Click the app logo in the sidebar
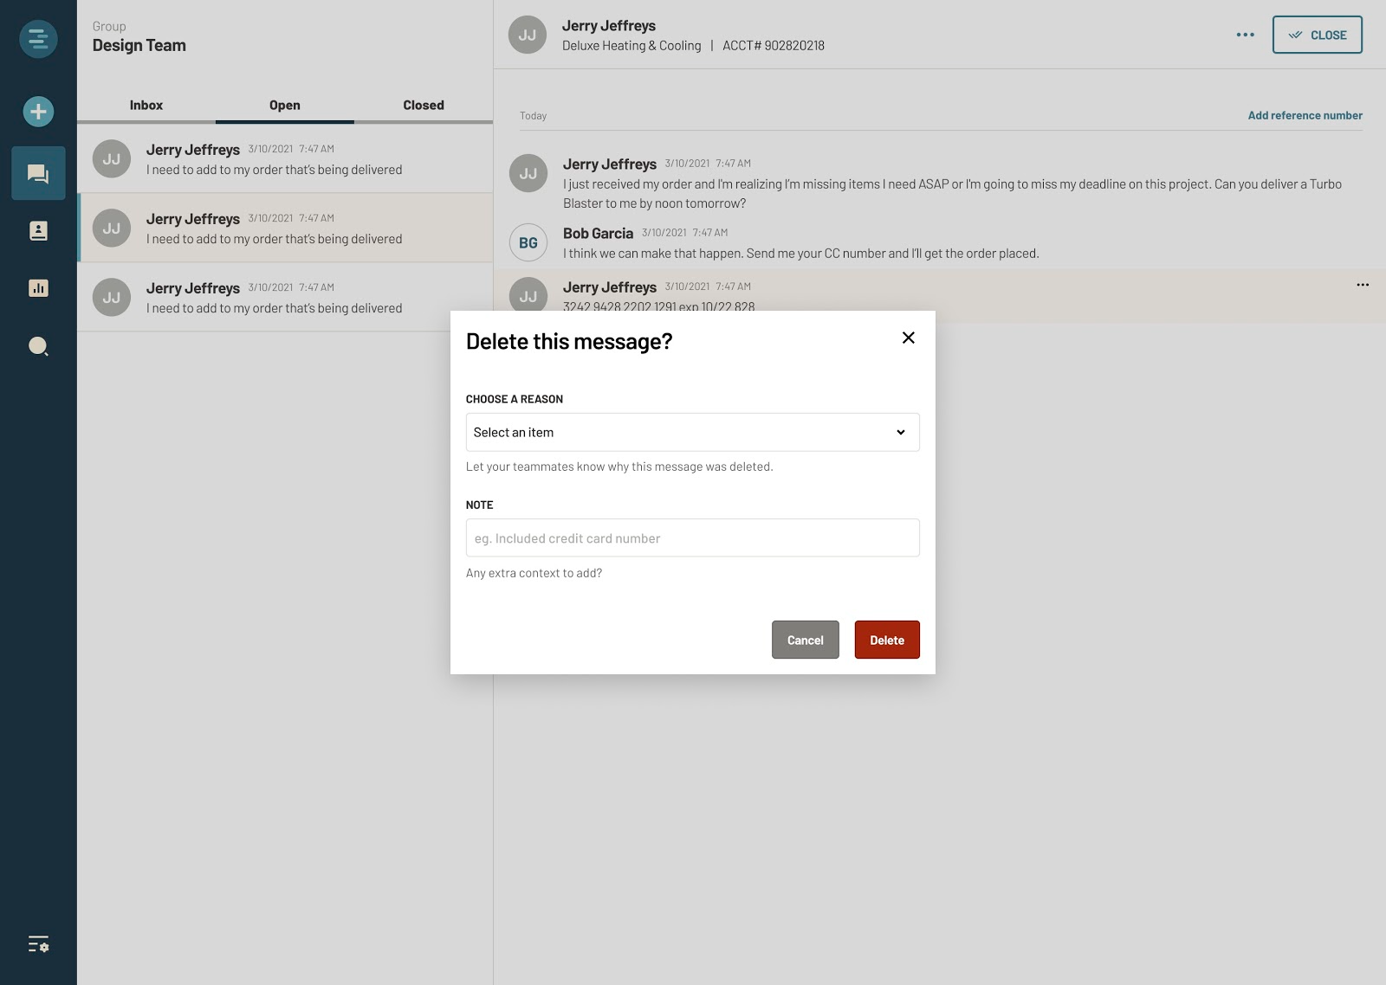 (x=38, y=39)
